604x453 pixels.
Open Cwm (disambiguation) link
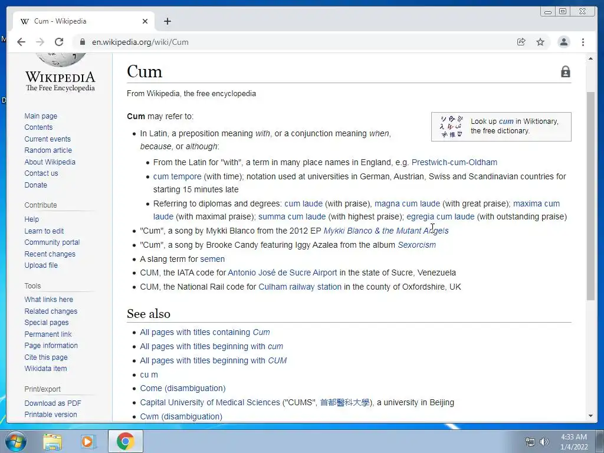pyautogui.click(x=181, y=416)
